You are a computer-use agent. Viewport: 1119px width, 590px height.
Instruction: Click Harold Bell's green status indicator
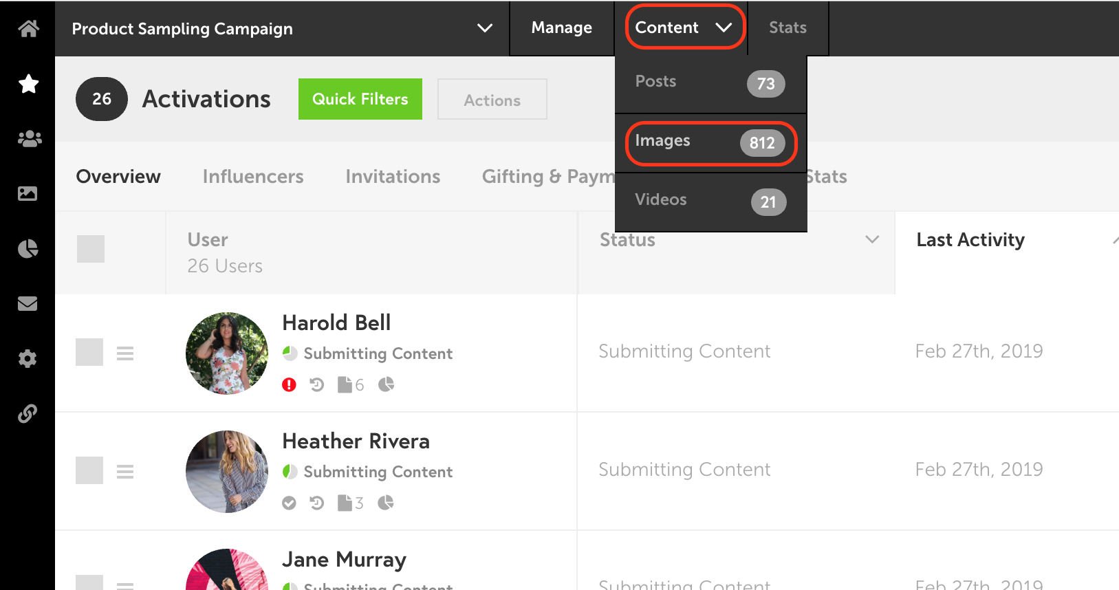pos(290,353)
